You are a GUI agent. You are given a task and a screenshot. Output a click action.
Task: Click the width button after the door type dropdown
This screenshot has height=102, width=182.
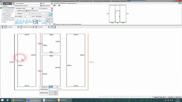coord(36,27)
